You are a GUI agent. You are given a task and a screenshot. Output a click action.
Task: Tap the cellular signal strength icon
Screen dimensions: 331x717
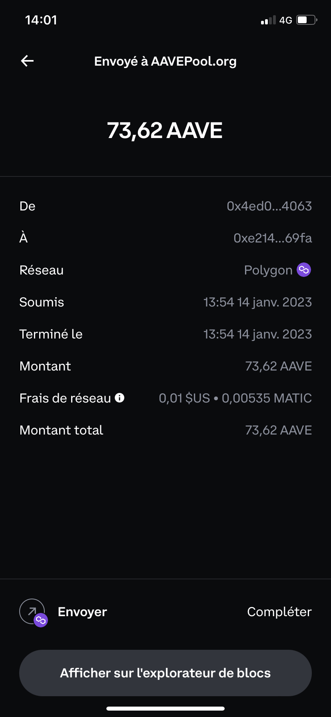(x=268, y=20)
